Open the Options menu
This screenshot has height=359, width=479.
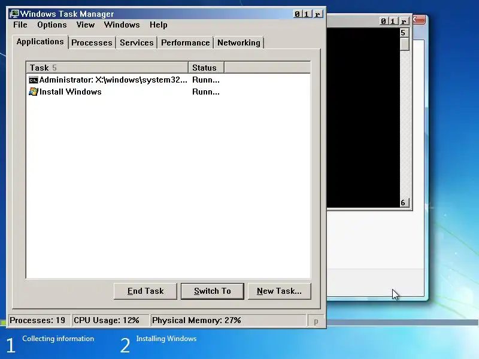click(52, 25)
